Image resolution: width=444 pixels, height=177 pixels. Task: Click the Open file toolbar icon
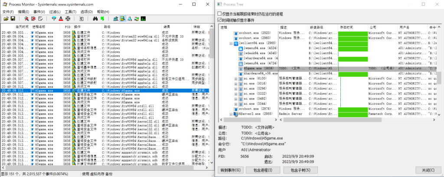[x=6, y=19]
